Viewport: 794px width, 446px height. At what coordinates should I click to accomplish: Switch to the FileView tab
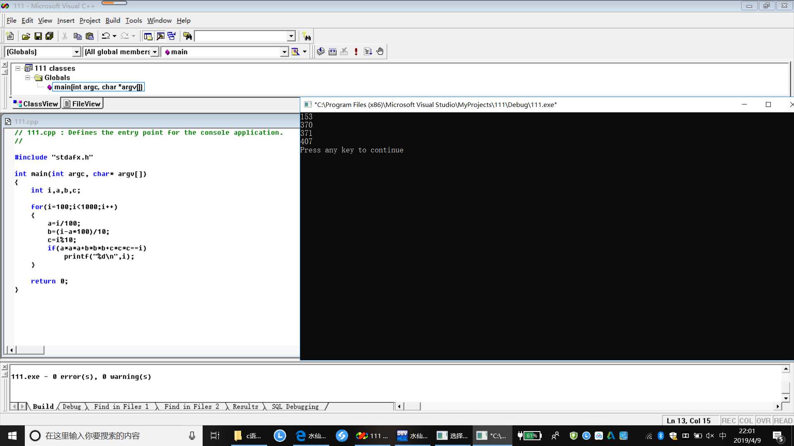82,104
